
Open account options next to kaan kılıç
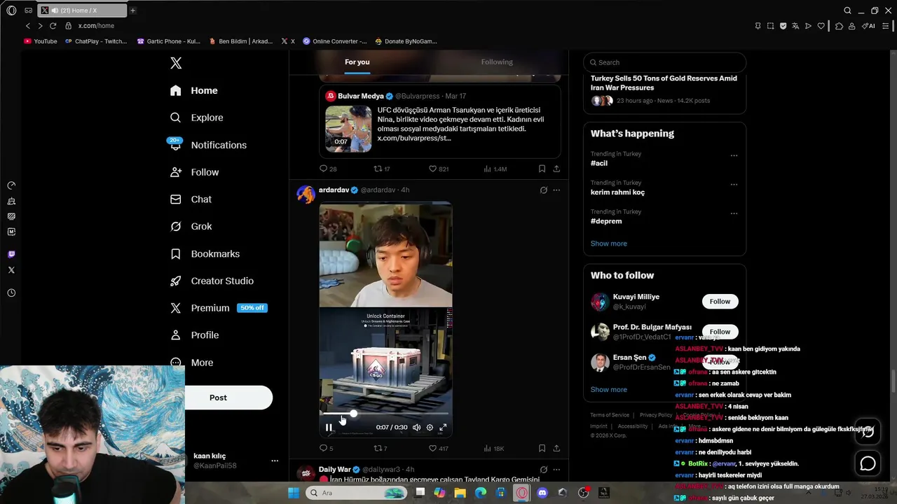click(x=275, y=461)
